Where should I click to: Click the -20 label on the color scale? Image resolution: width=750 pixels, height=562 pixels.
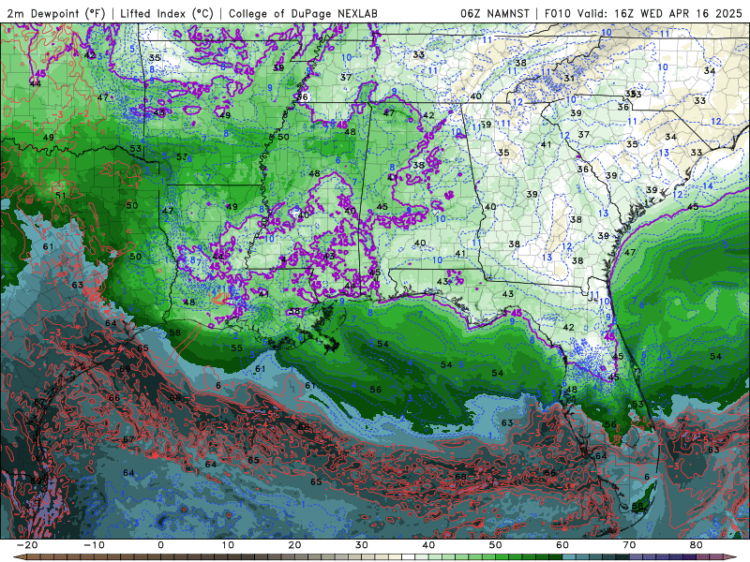coord(27,545)
